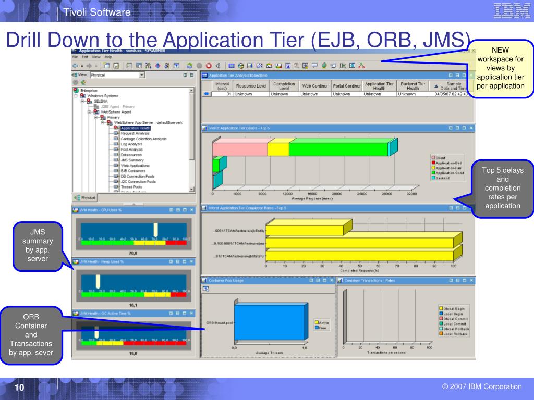Select the Notepad view icon
534x400 pixels.
288,66
